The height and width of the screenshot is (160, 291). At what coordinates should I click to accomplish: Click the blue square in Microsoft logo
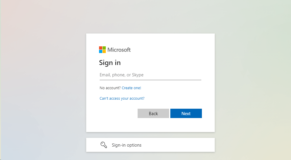pos(101,51)
